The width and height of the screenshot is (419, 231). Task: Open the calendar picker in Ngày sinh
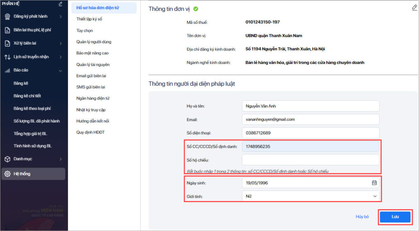(374, 183)
